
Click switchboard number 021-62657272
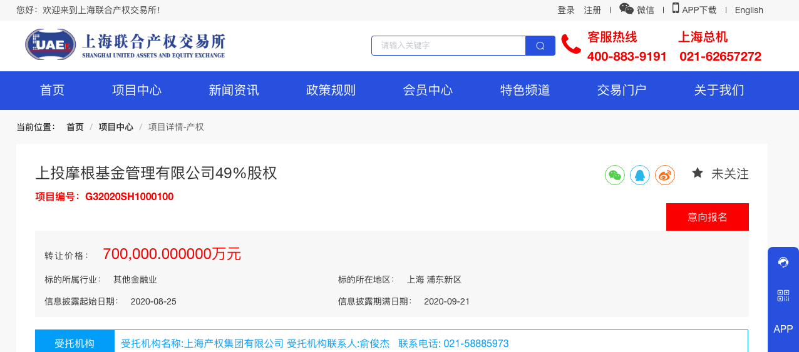720,57
